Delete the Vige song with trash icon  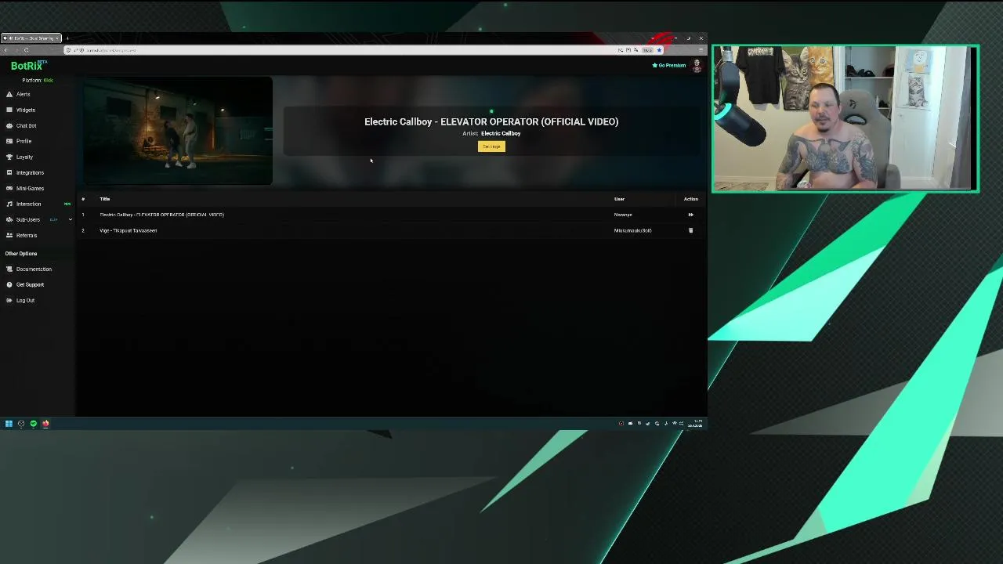(690, 230)
